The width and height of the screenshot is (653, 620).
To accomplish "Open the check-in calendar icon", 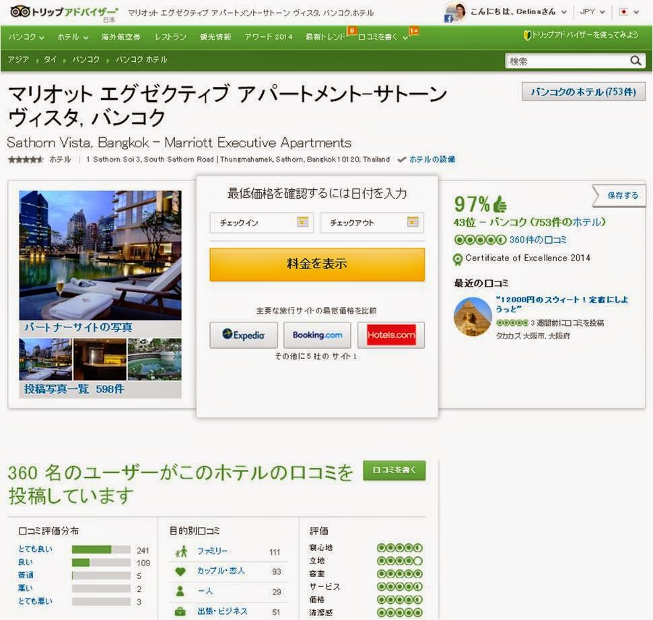I will pyautogui.click(x=303, y=222).
